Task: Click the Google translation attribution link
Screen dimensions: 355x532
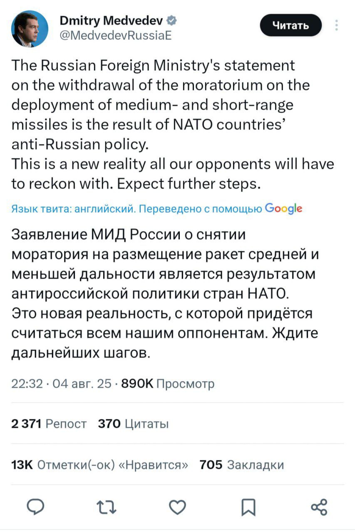Action: pos(283,209)
